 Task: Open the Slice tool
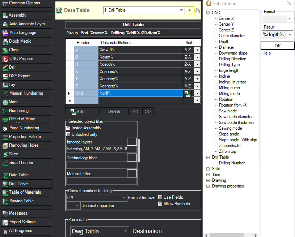click(26, 154)
